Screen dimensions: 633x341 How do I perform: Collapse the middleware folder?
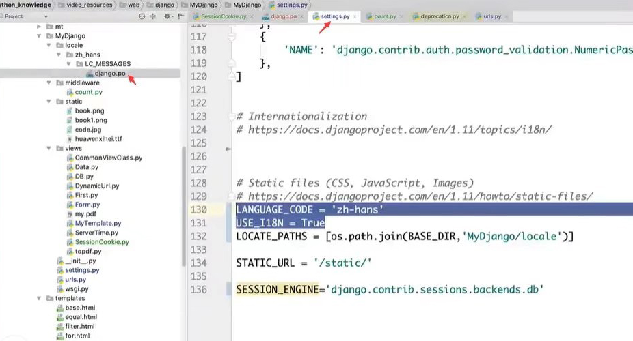tap(49, 83)
